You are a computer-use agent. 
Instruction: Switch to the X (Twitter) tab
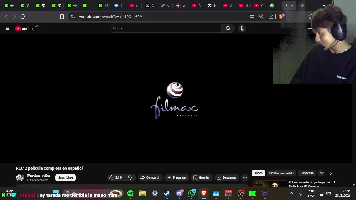point(150,6)
